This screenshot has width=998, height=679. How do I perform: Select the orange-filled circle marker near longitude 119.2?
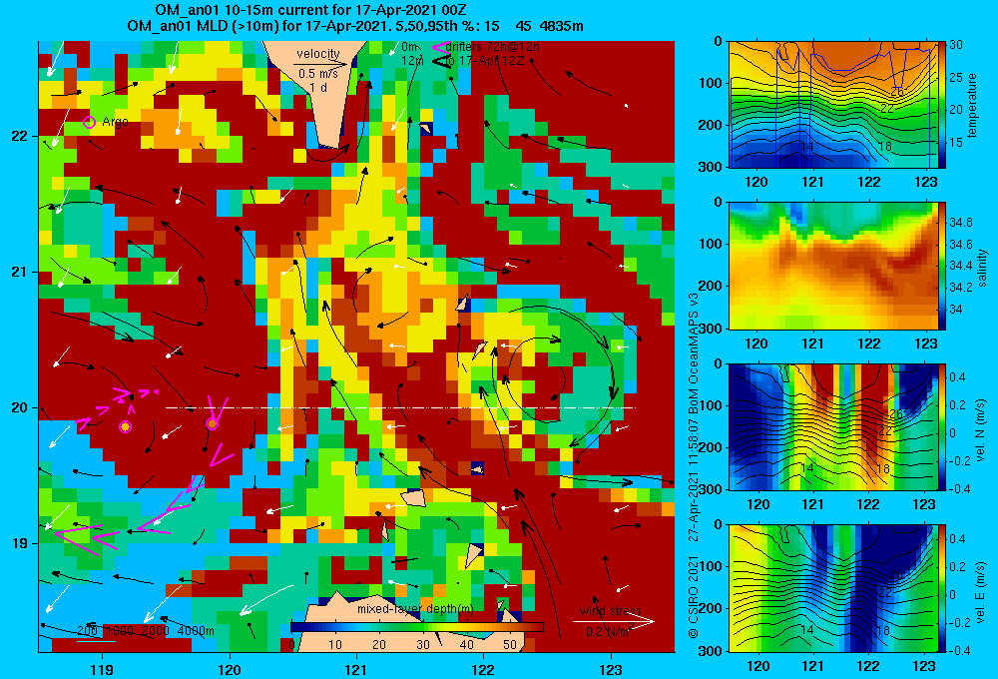point(126,426)
